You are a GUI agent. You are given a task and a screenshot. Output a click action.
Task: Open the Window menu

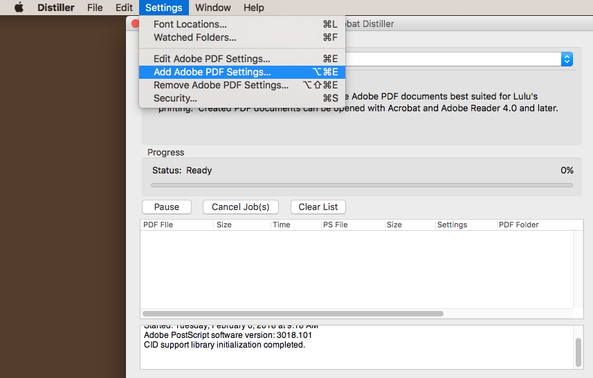[x=213, y=8]
